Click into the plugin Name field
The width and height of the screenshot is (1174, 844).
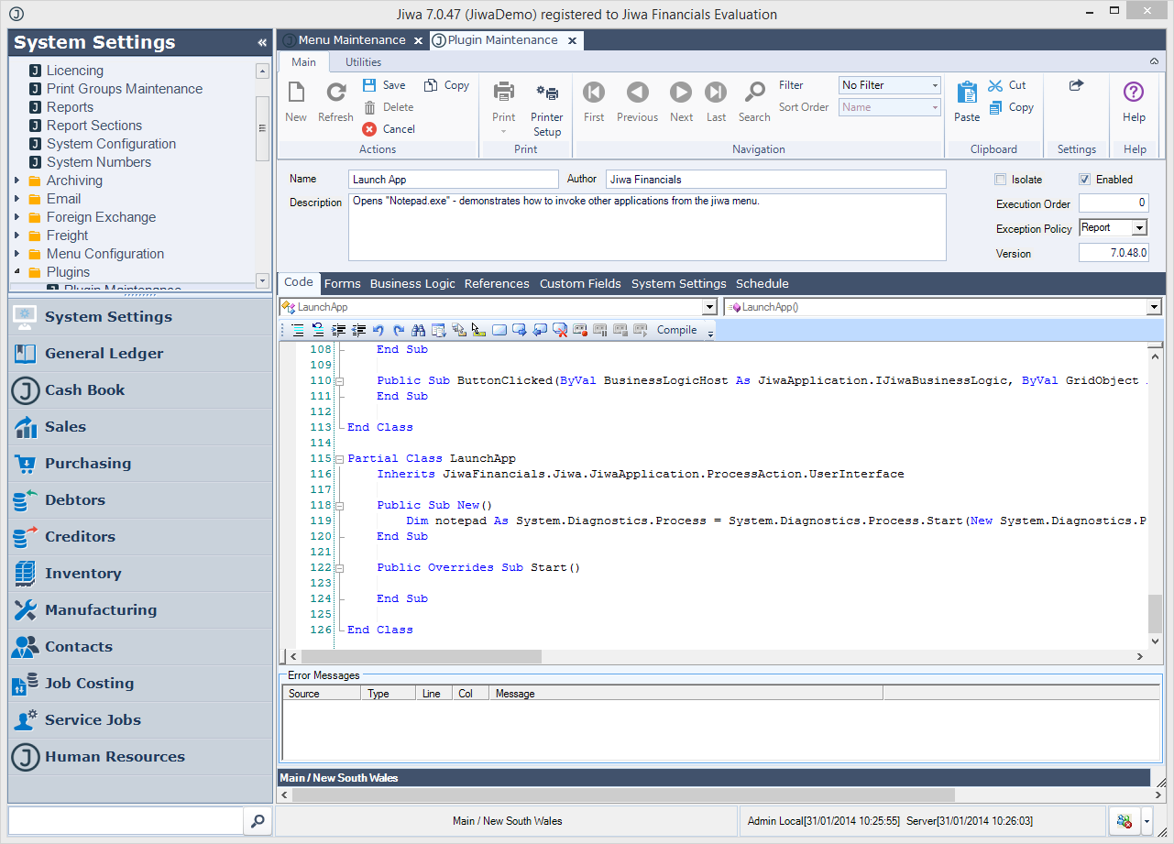point(453,180)
